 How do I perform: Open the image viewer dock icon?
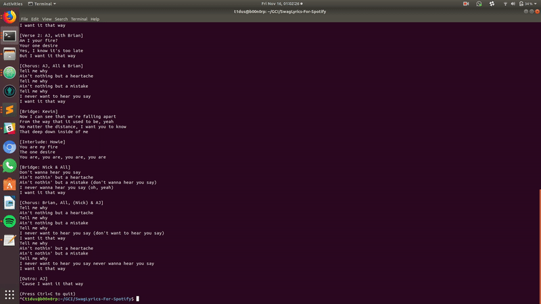point(9,203)
